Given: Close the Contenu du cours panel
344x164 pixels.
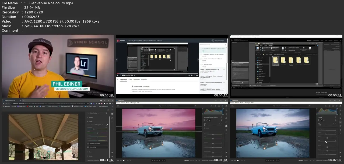Looking at the screenshot, I should pyautogui.click(x=226, y=44).
